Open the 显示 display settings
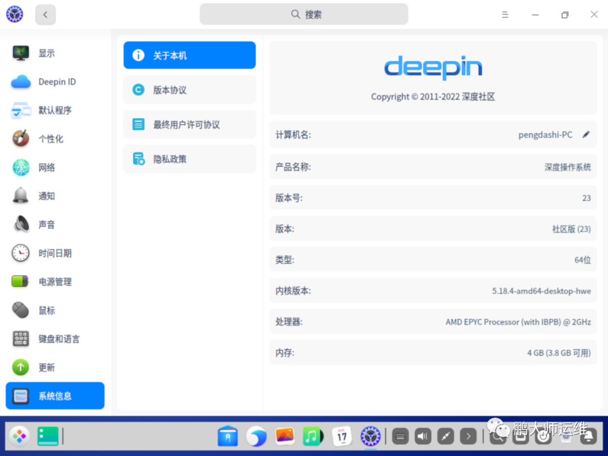This screenshot has height=456, width=608. (x=55, y=53)
